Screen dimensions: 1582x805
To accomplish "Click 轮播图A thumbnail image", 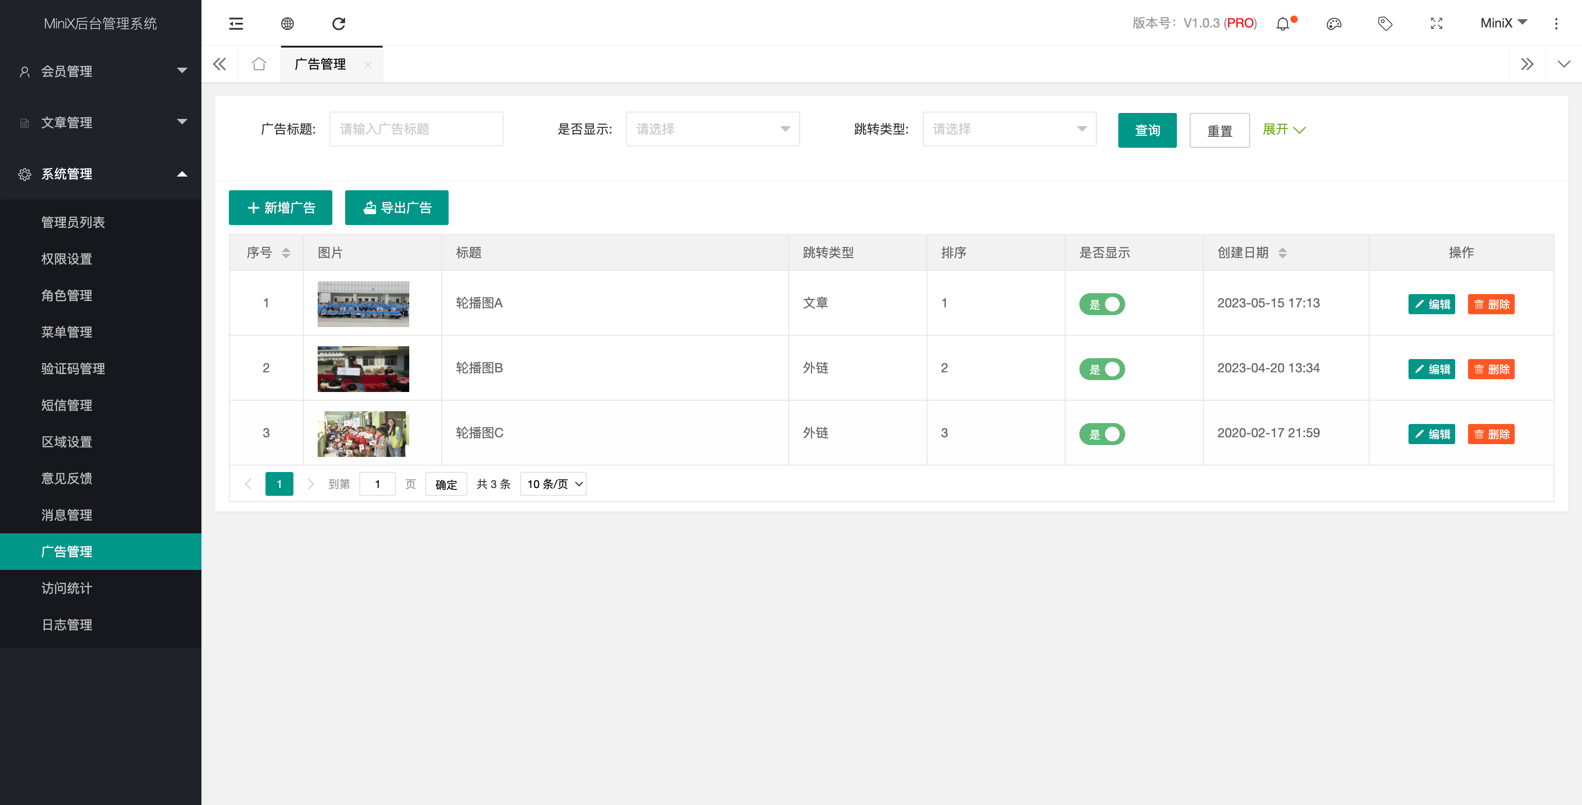I will [x=363, y=304].
